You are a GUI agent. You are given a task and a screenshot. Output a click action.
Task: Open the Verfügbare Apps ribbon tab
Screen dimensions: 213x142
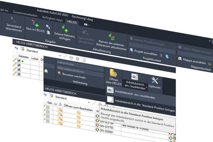point(52,18)
